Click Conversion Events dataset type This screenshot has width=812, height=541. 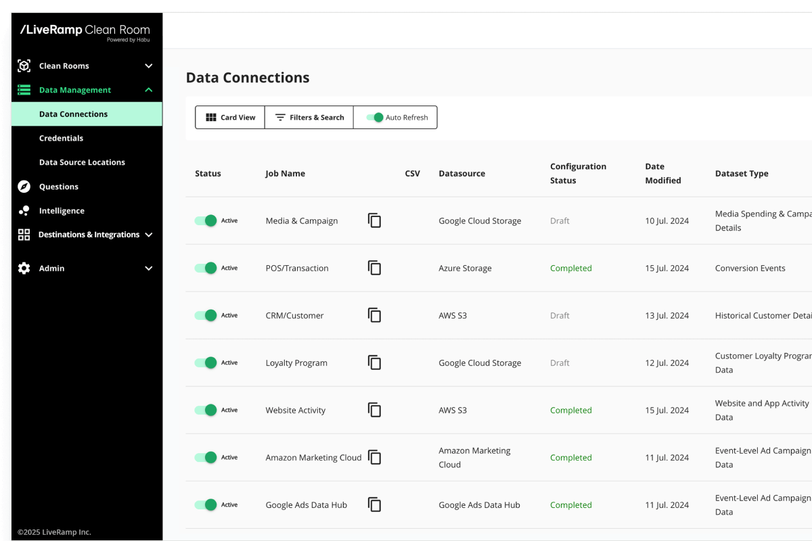[x=750, y=268]
